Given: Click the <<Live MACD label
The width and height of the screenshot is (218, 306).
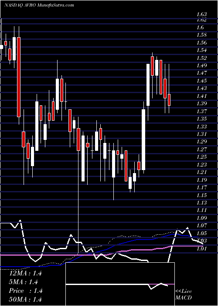Looking at the screenshot, I should [x=184, y=294].
